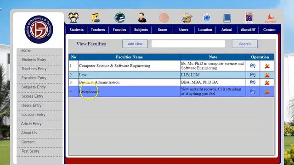294x165 pixels.
Task: Open the Location menu tab
Action: (x=205, y=30)
